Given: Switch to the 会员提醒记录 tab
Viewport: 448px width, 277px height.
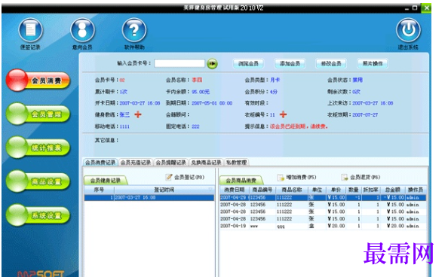Looking at the screenshot, I should tap(171, 163).
